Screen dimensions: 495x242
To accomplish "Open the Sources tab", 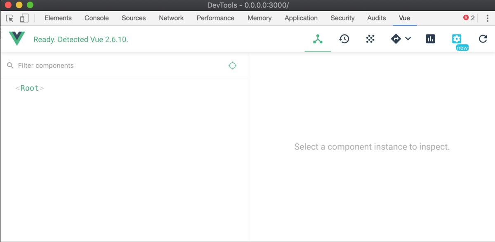I will point(134,18).
